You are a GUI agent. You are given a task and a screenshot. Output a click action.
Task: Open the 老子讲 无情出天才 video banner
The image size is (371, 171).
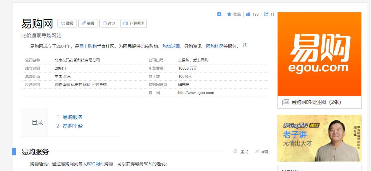pyautogui.click(x=319, y=138)
